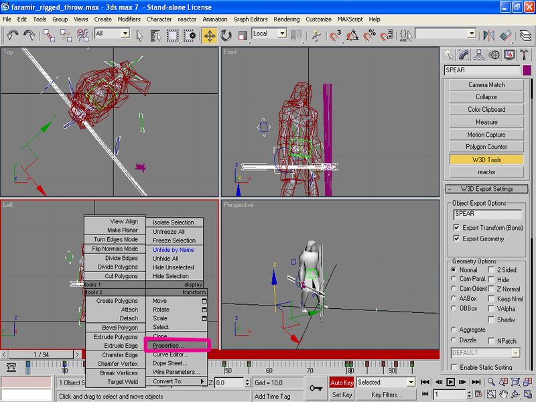Viewport: 536px width, 402px height.
Task: Click the current frame spinner arrows
Action: click(469, 395)
